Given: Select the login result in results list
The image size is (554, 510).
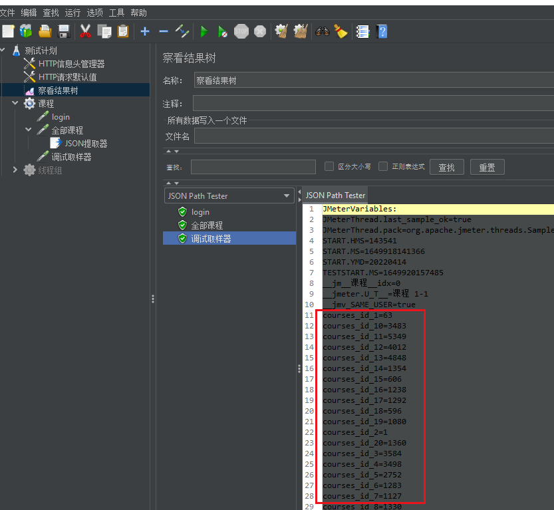Looking at the screenshot, I should (200, 212).
